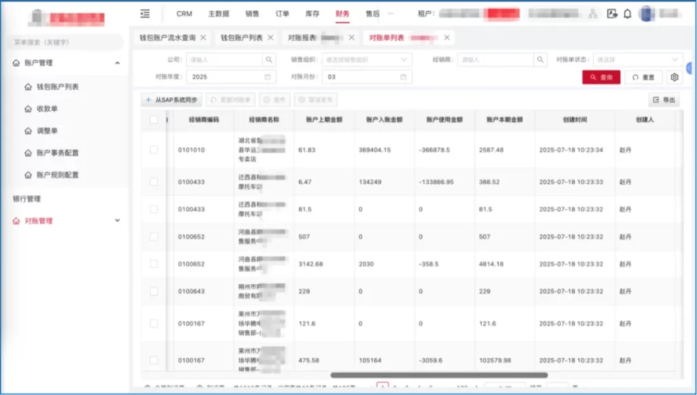The height and width of the screenshot is (395, 697).
Task: Click the 对账年度 field showing 2025
Action: point(231,77)
